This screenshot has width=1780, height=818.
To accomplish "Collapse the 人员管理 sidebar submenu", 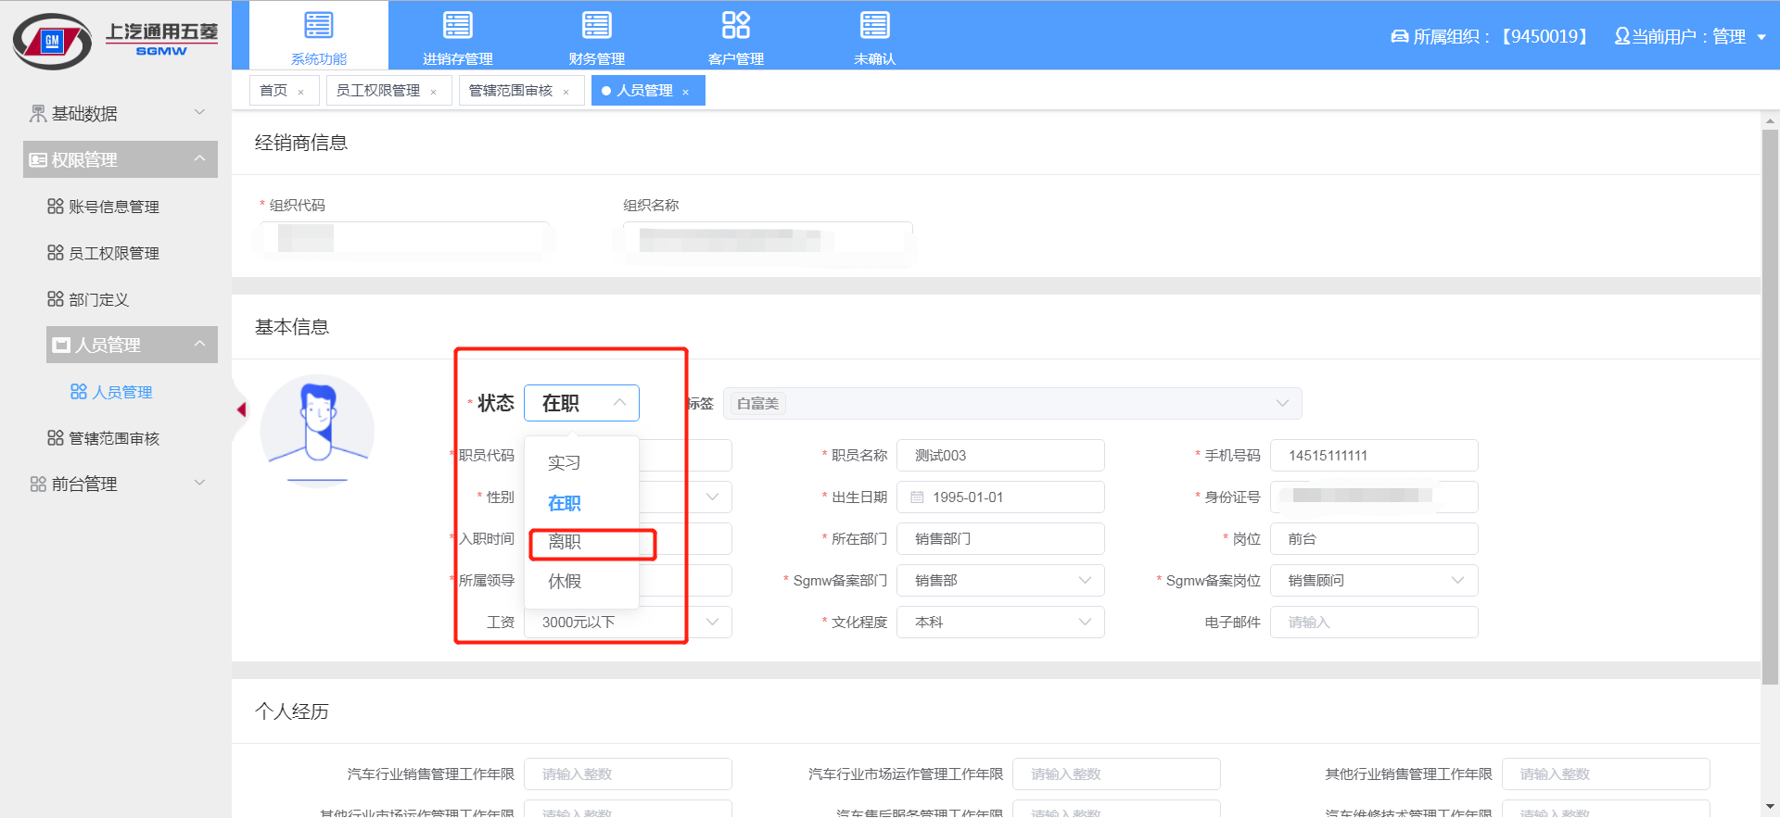I will pyautogui.click(x=132, y=345).
